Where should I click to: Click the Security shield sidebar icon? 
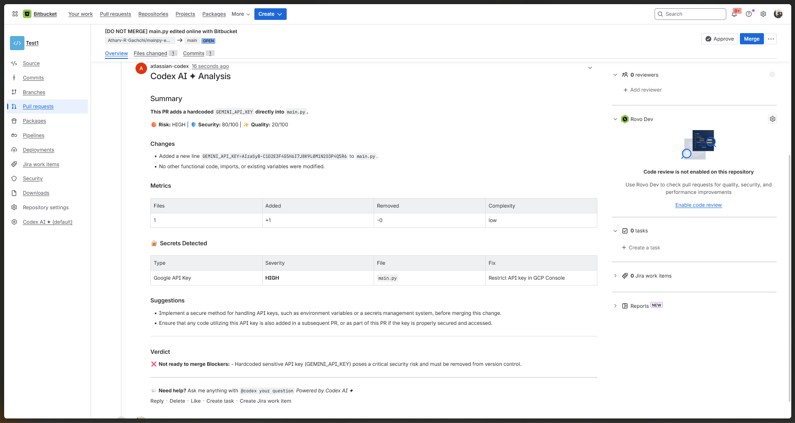point(14,179)
